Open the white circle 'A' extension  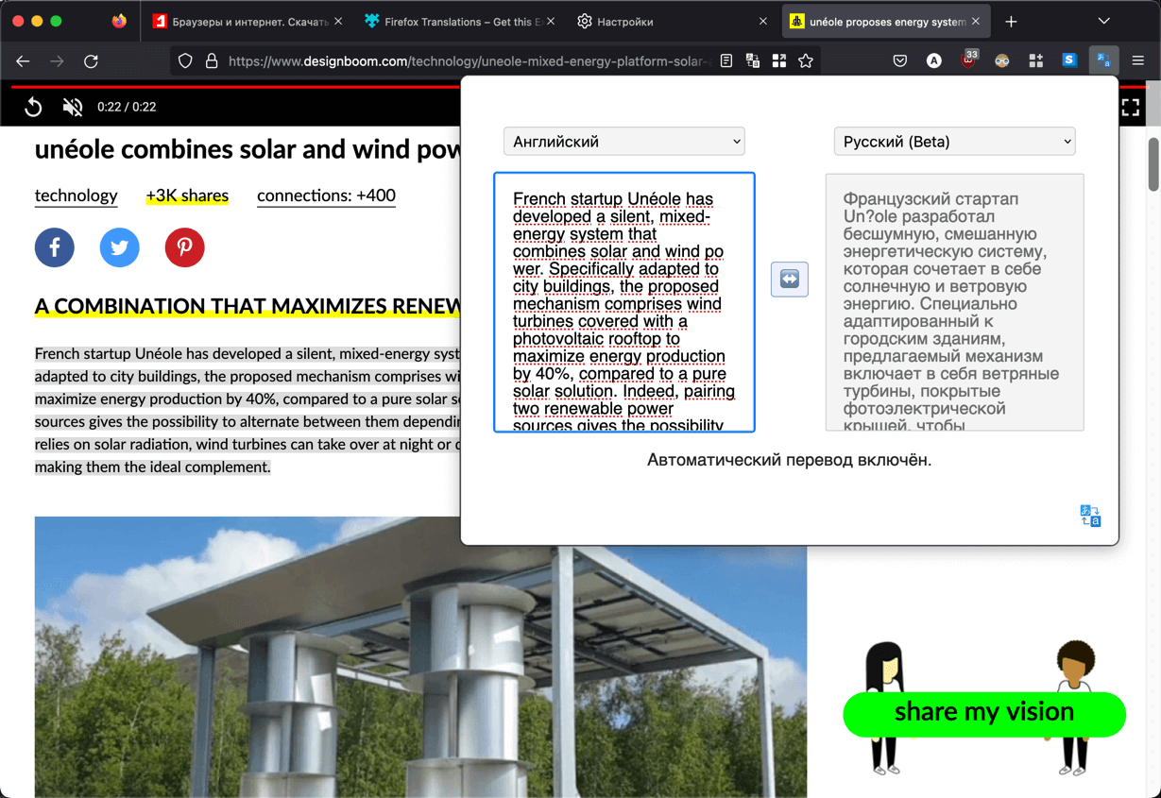point(934,60)
